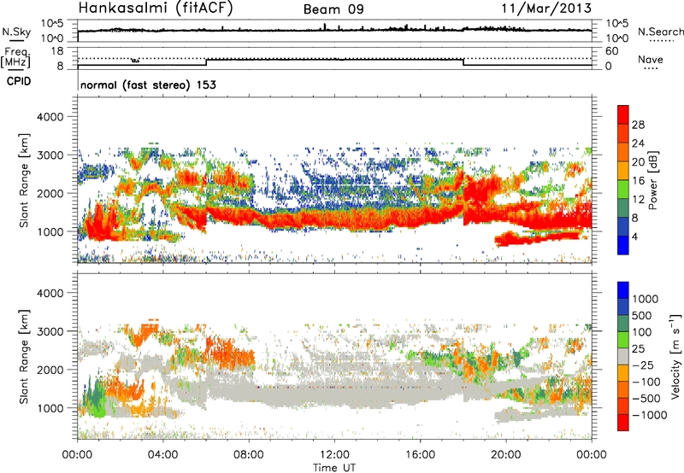Click the N.Search legend label
This screenshot has height=473, width=684.
[660, 32]
